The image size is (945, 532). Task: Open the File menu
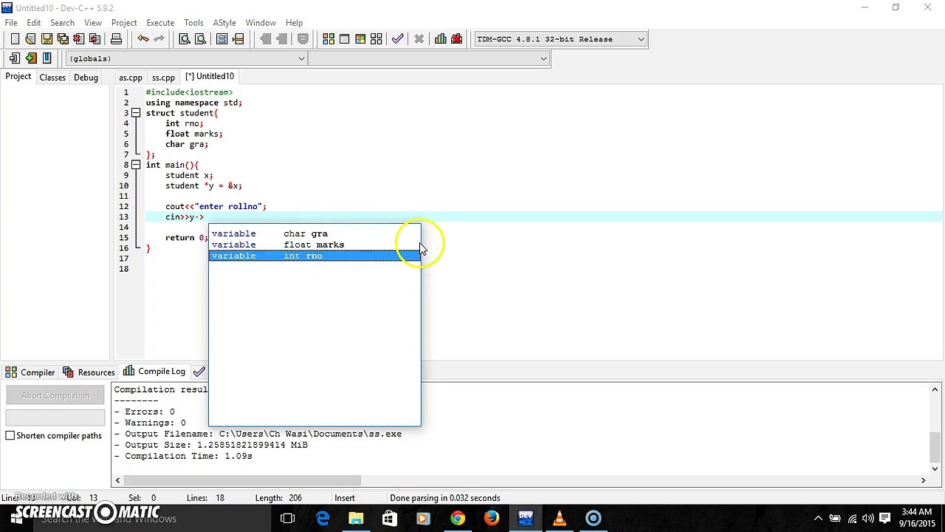tap(11, 23)
